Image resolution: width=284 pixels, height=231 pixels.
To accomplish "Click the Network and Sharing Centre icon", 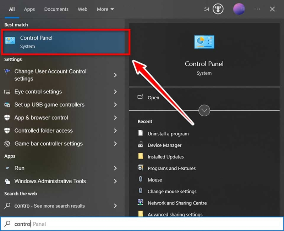I will [x=140, y=202].
